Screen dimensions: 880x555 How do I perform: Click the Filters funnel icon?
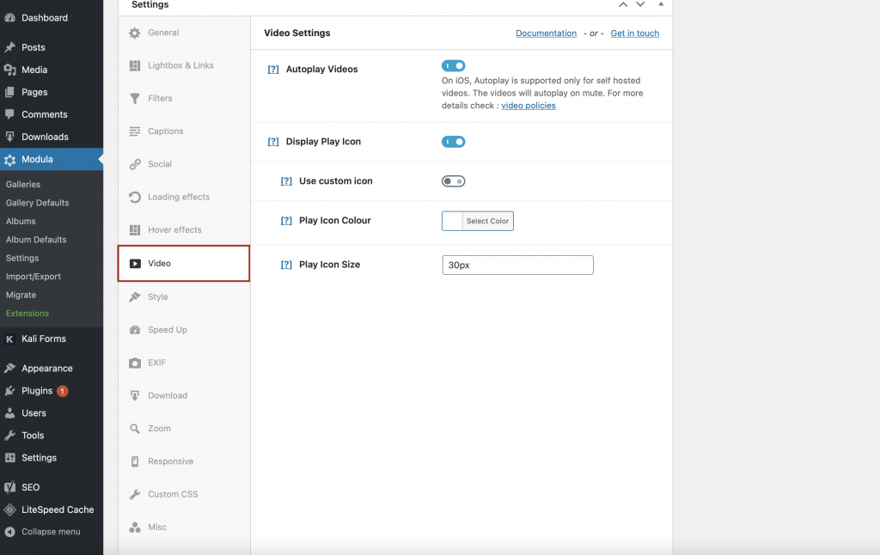135,99
